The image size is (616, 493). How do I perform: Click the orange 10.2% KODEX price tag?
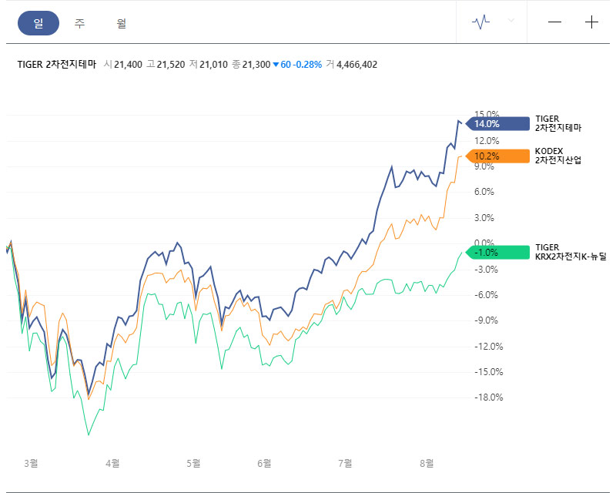497,156
